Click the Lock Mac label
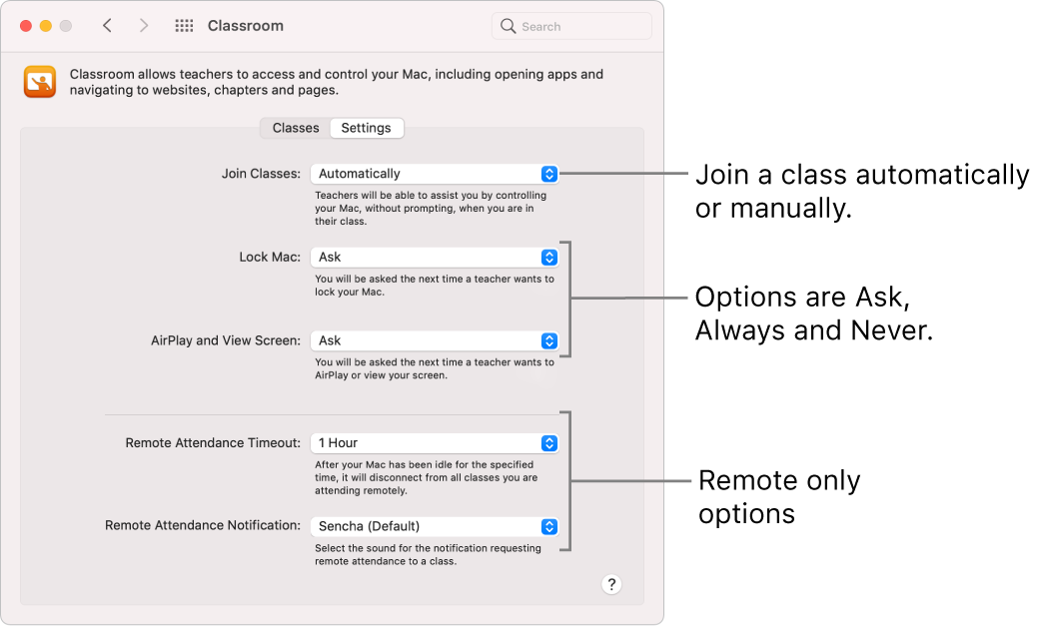Viewport: 1039px width, 629px height. (x=268, y=257)
